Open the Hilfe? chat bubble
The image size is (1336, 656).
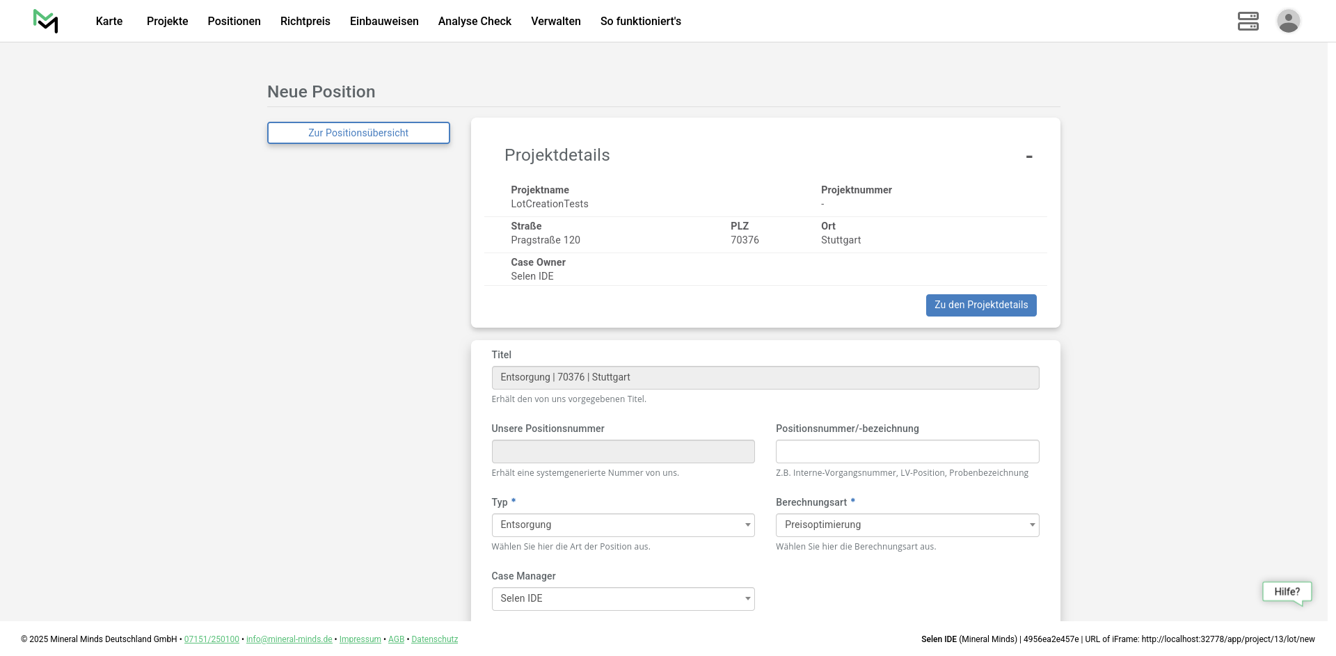[1287, 592]
